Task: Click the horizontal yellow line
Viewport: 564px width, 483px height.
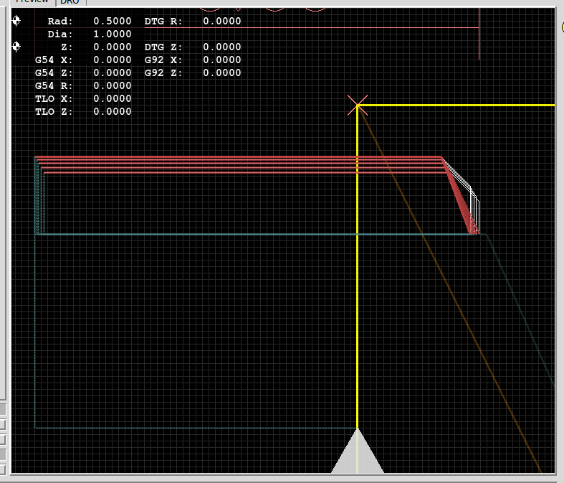Action: [456, 105]
